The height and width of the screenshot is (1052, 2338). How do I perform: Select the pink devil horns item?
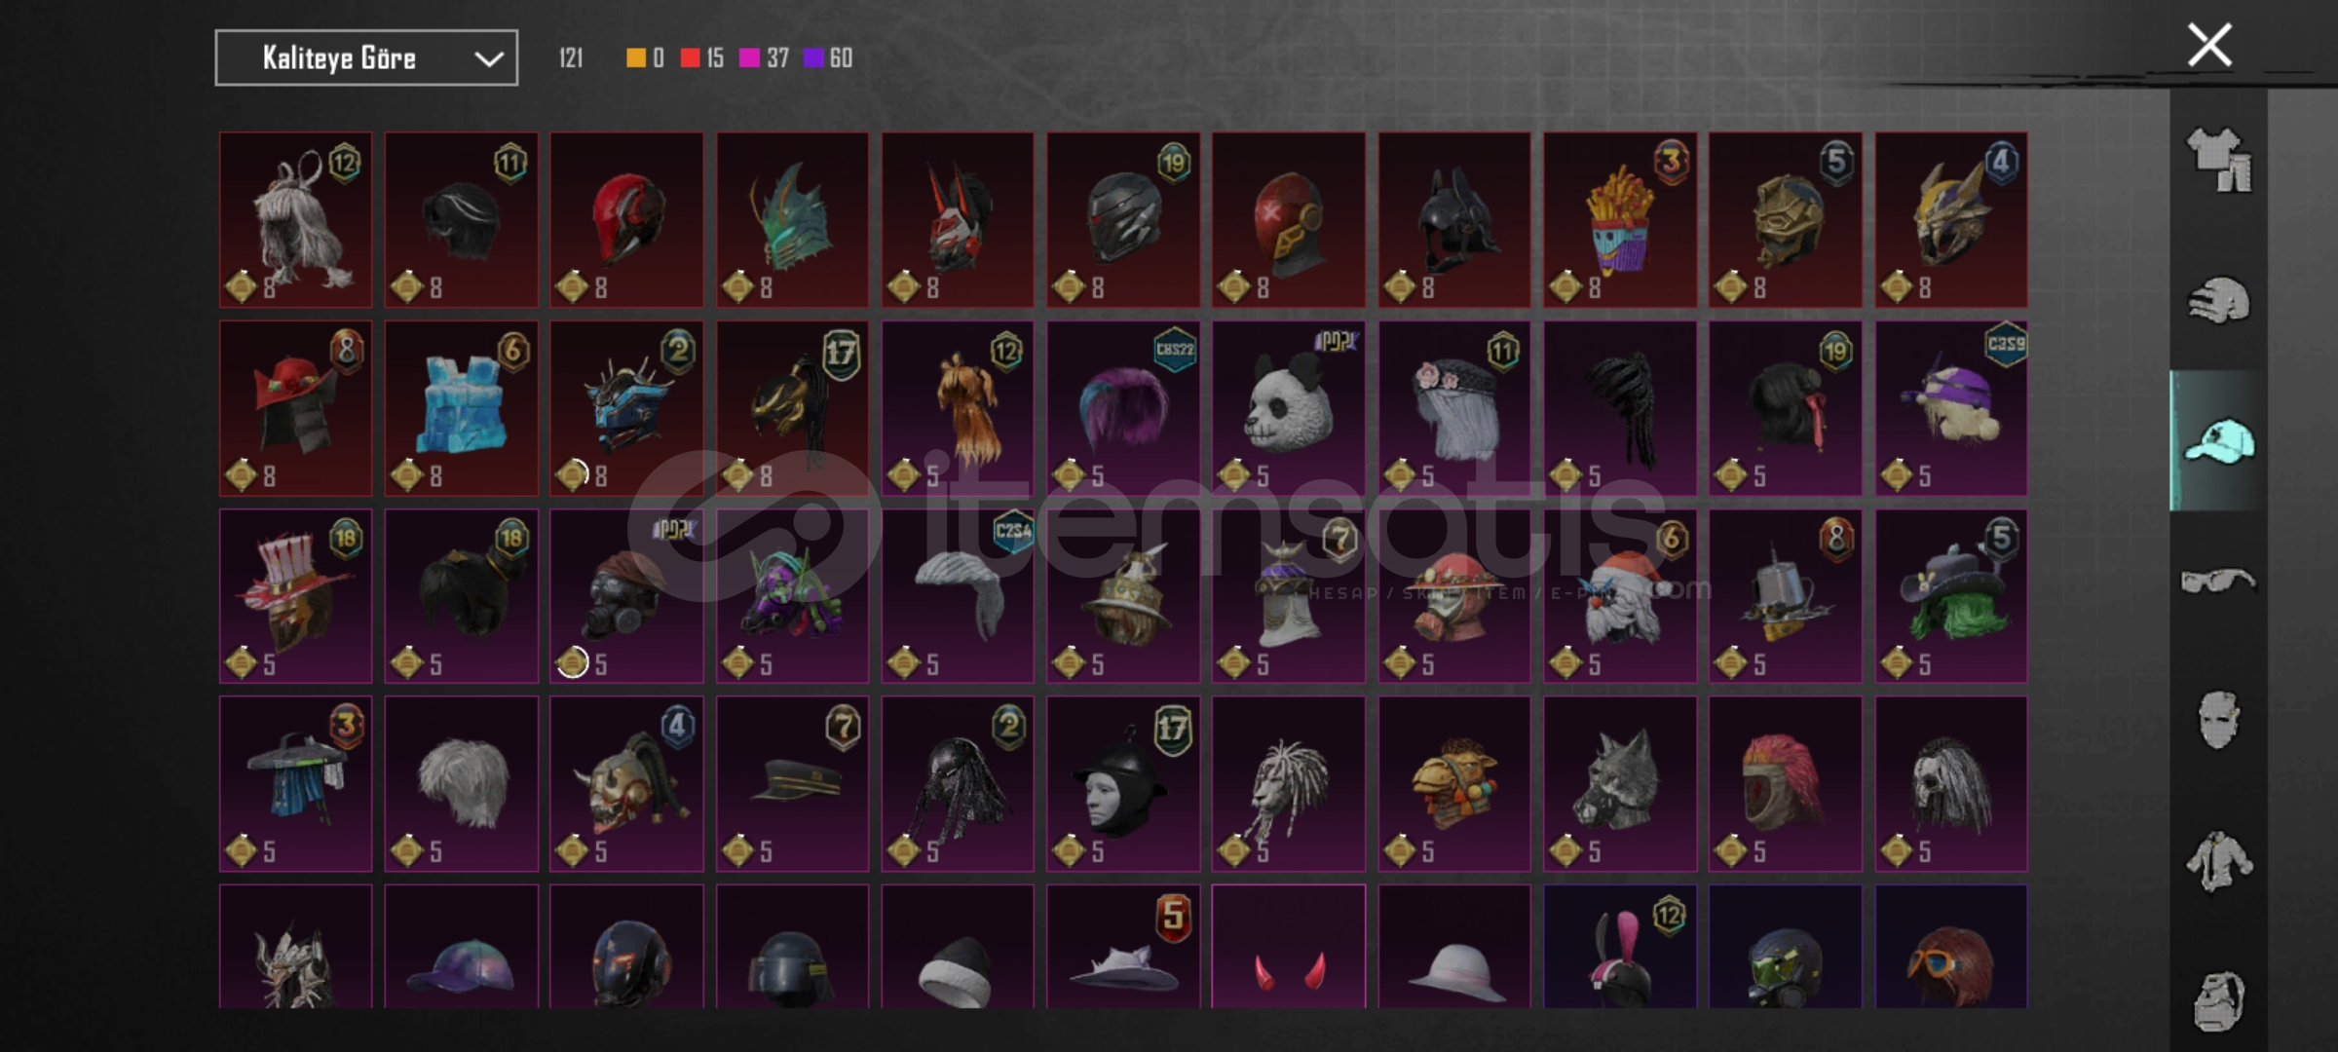1288,946
